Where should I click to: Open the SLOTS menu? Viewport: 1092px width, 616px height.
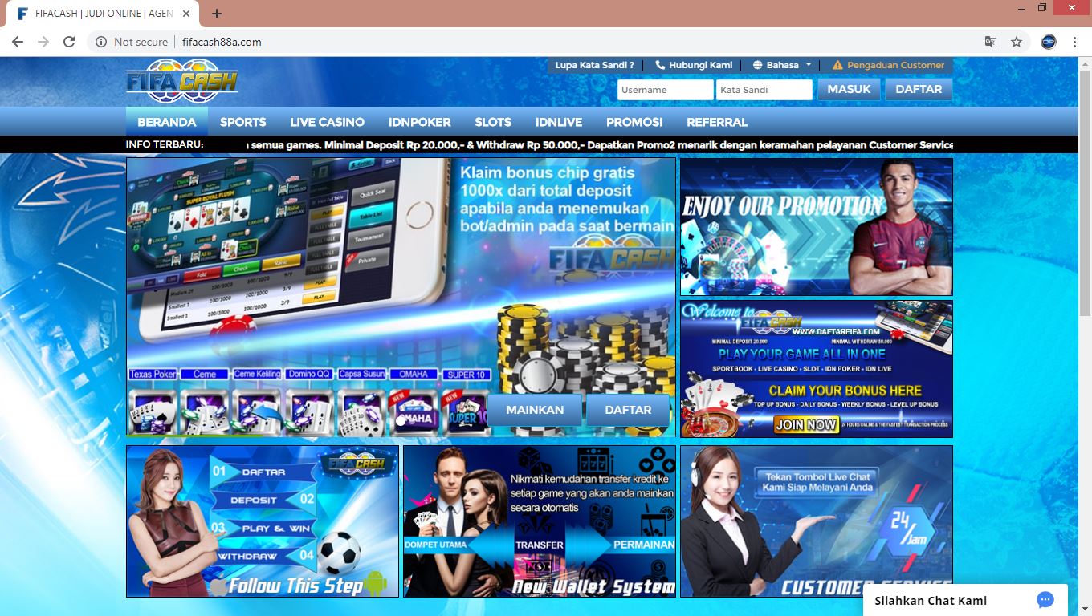[x=493, y=122]
